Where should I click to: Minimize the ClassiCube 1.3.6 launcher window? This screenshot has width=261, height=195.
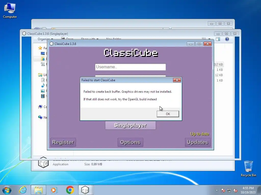(191, 44)
